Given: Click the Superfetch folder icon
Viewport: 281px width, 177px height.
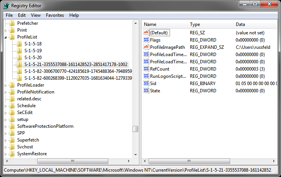Looking at the screenshot, I should tap(12, 140).
